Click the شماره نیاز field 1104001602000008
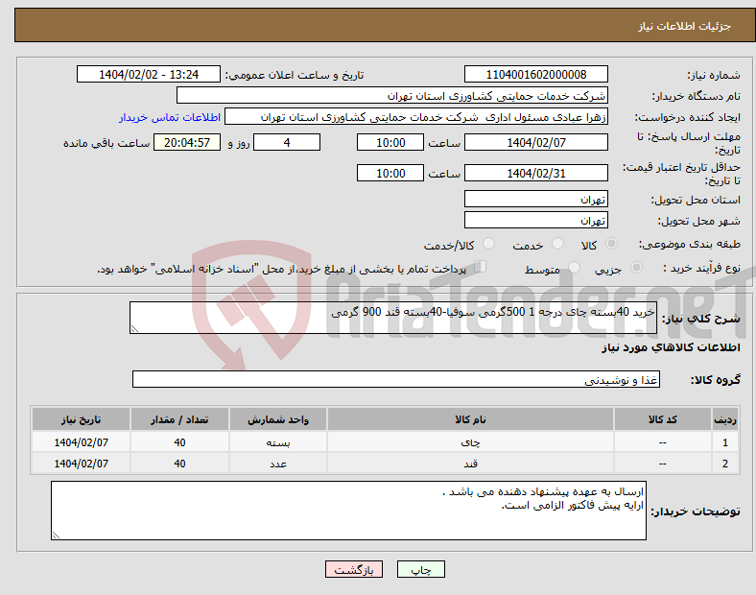Image resolution: width=756 pixels, height=595 pixels. [536, 75]
